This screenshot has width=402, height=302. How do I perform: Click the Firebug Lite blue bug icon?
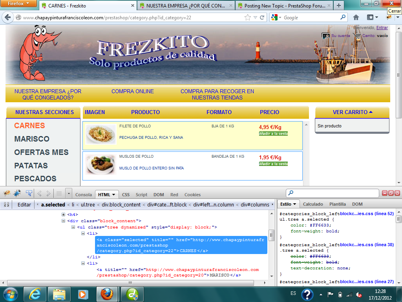click(x=17, y=193)
